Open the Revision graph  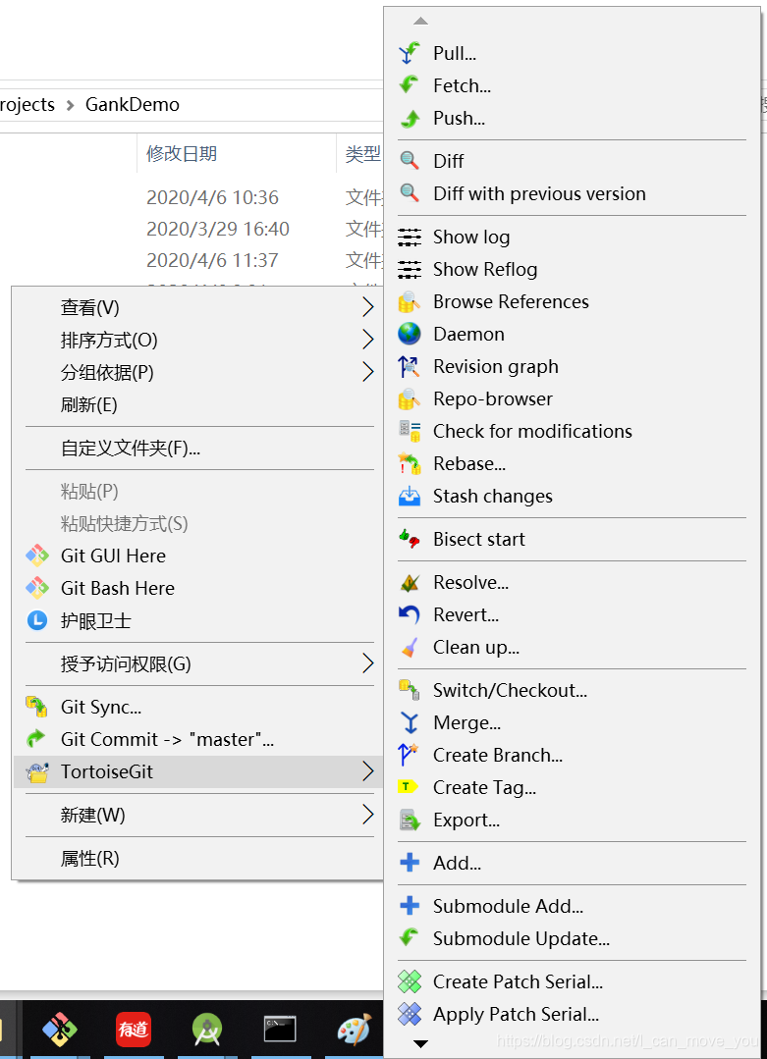[494, 366]
